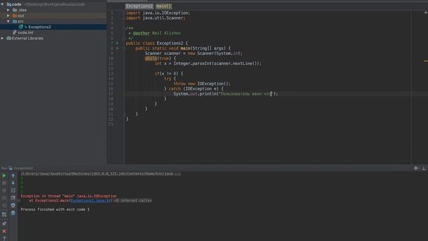428x241 pixels.
Task: Run main via gutter arrow at line 8
Action: (x=118, y=48)
